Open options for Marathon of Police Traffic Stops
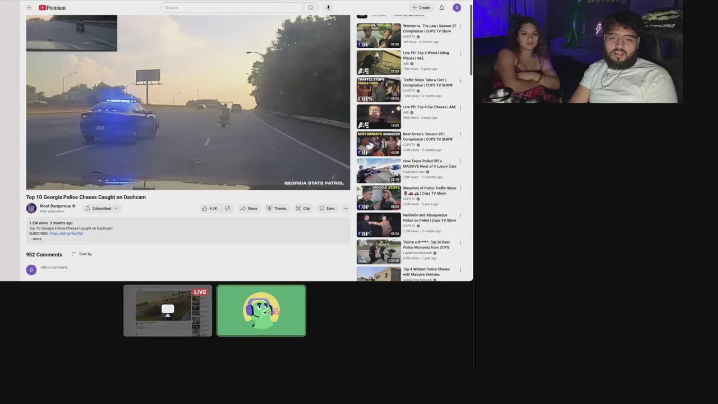 click(x=461, y=189)
